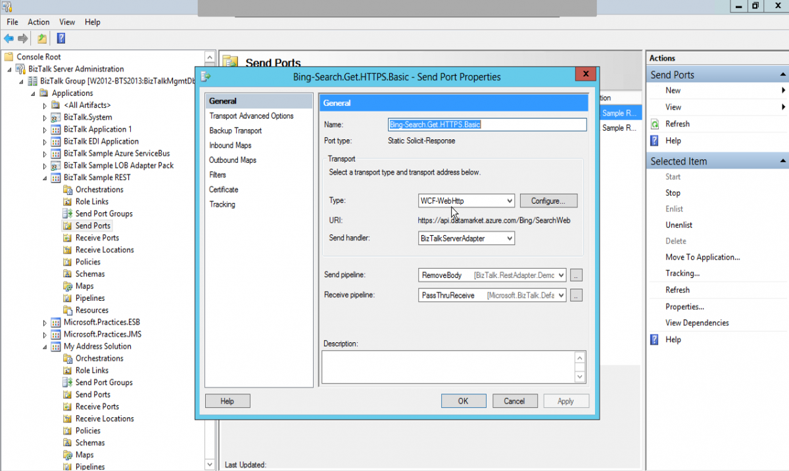The width and height of the screenshot is (789, 471).
Task: Click View Dependencies action
Action: click(697, 323)
